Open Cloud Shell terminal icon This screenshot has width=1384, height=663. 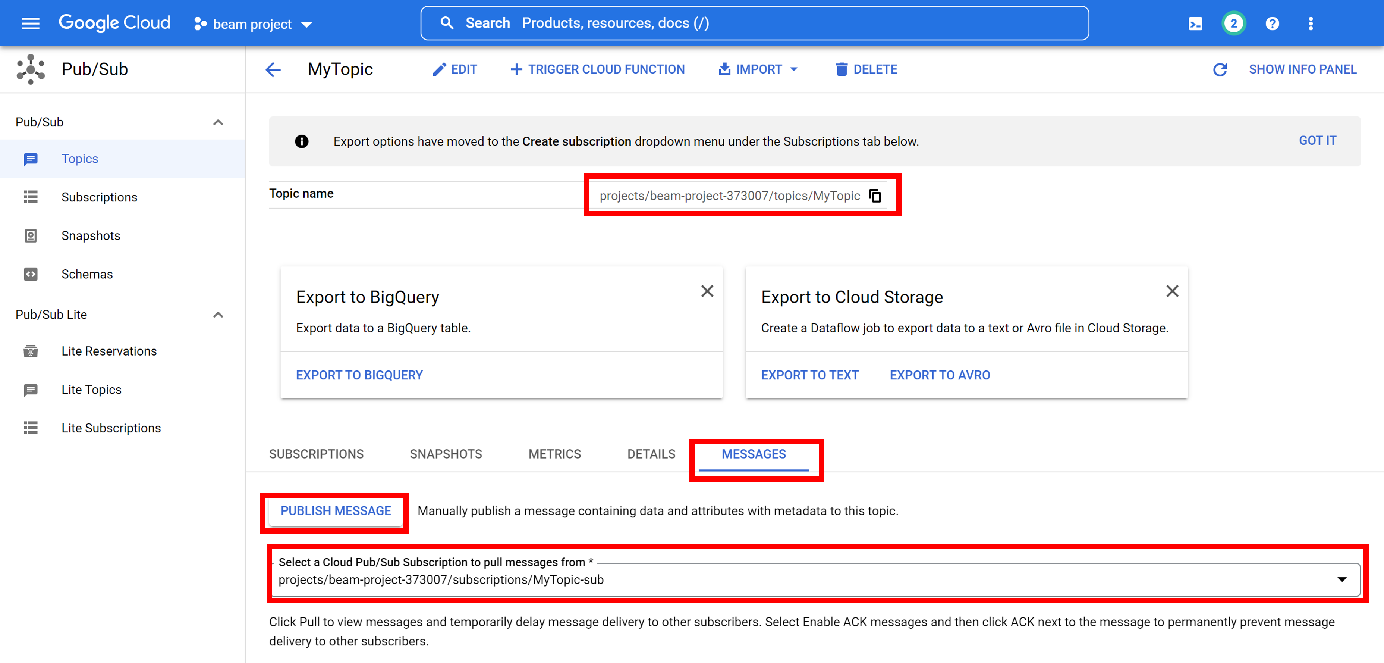tap(1195, 23)
